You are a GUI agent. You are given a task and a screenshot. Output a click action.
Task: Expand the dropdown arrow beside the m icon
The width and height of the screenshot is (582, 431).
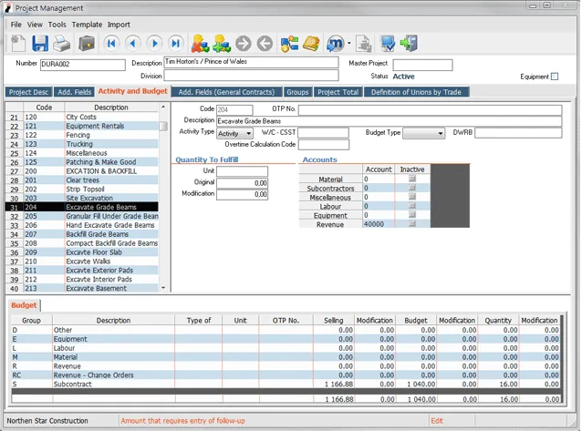click(348, 44)
